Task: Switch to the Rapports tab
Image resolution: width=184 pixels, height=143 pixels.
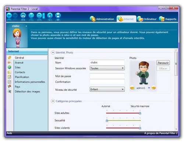Action: click(x=168, y=19)
